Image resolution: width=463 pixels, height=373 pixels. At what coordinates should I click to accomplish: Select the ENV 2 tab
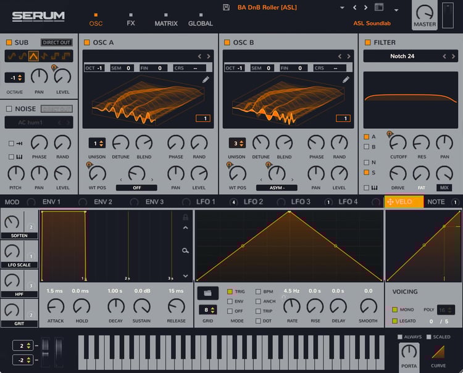pyautogui.click(x=103, y=202)
